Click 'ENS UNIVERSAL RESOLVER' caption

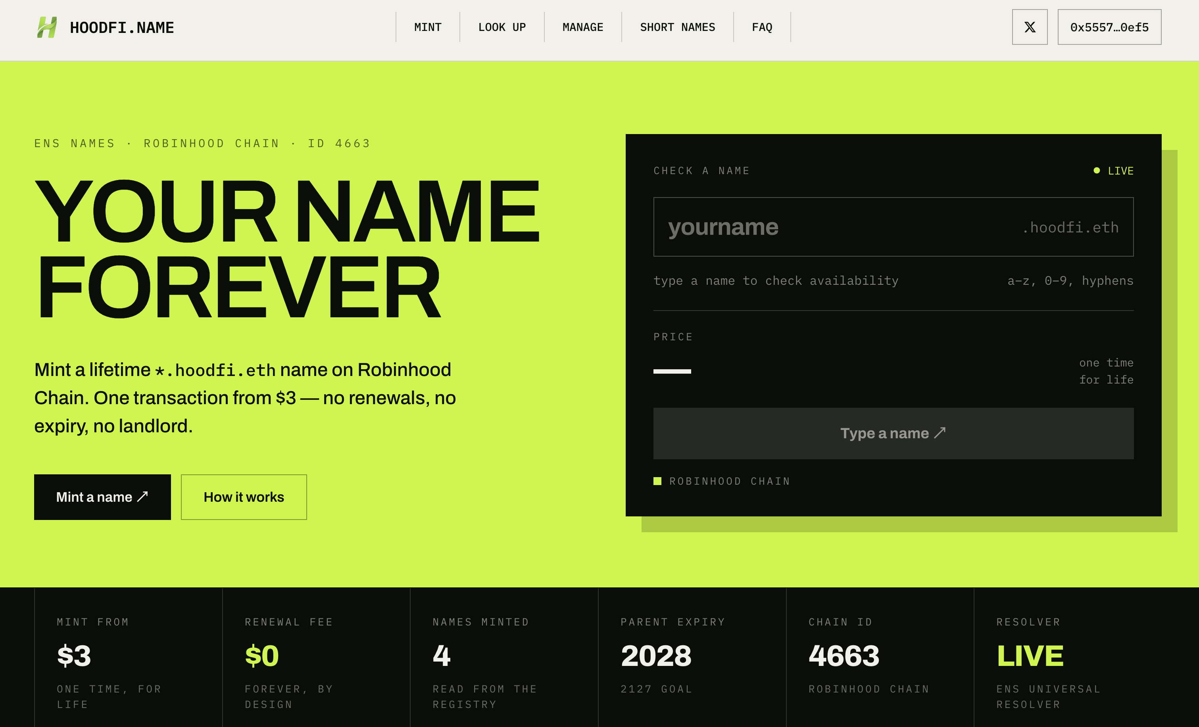click(x=1048, y=697)
